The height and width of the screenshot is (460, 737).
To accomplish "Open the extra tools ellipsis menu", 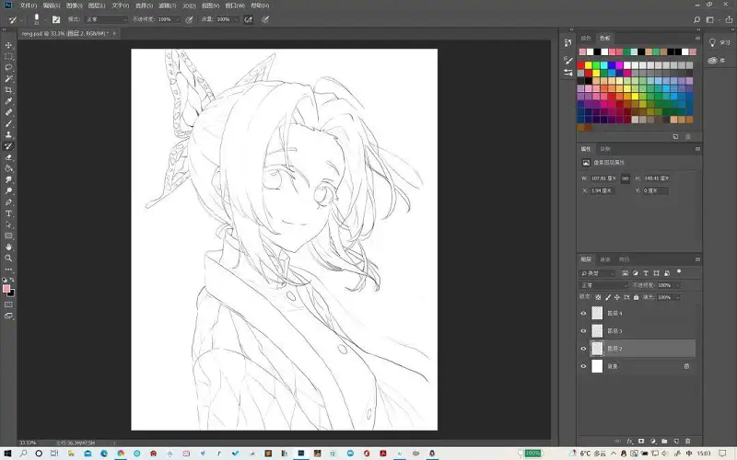I will point(8,270).
